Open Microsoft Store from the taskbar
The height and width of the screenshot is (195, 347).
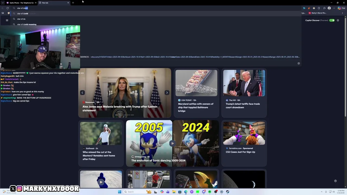[180, 192]
